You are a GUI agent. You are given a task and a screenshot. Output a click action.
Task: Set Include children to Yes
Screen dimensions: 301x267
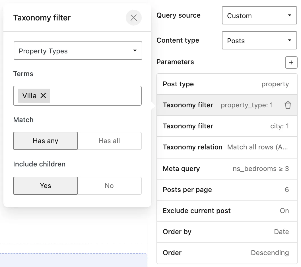pos(46,186)
